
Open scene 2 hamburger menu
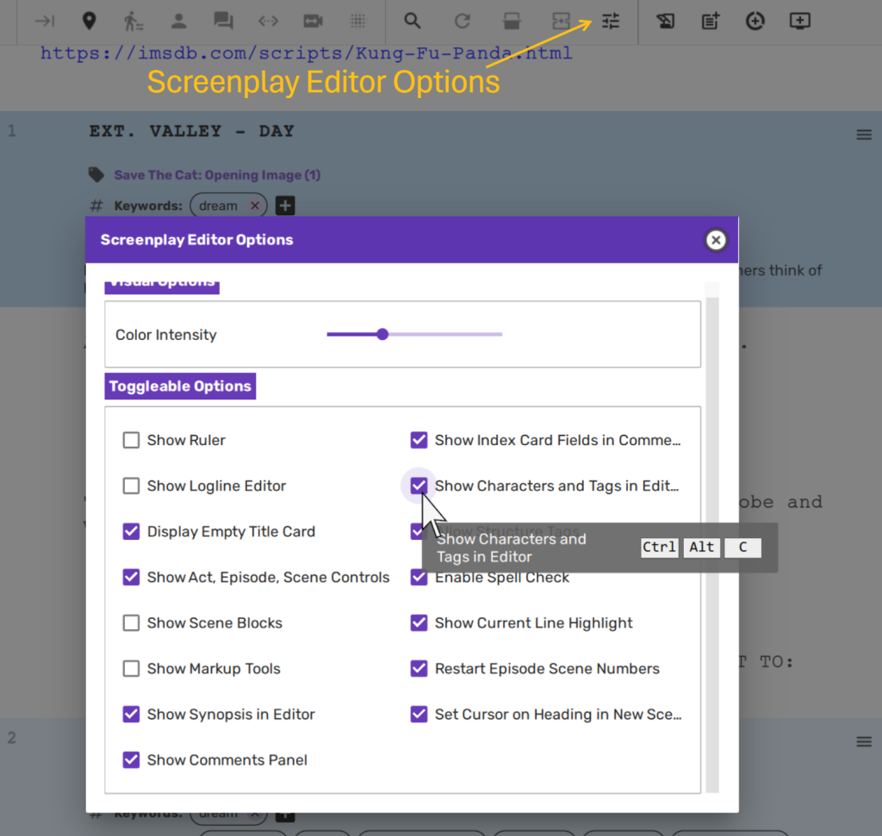pos(863,741)
